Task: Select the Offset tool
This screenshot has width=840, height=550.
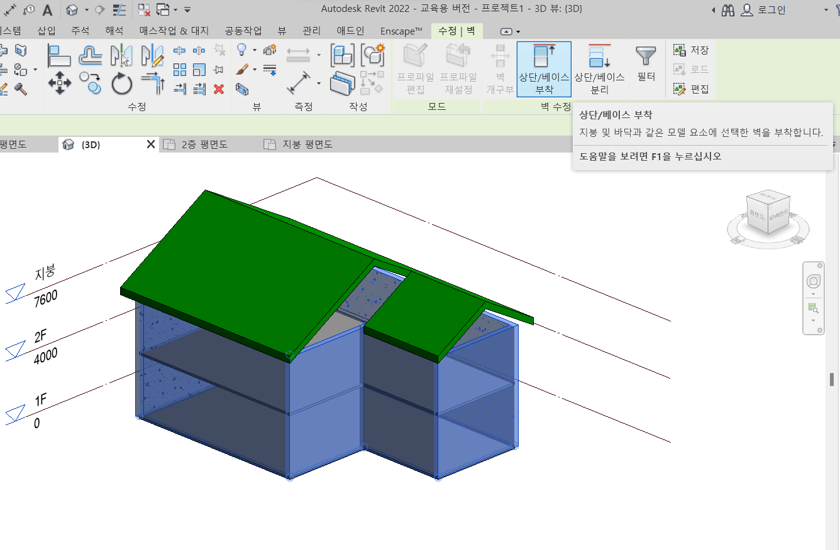Action: pyautogui.click(x=90, y=56)
